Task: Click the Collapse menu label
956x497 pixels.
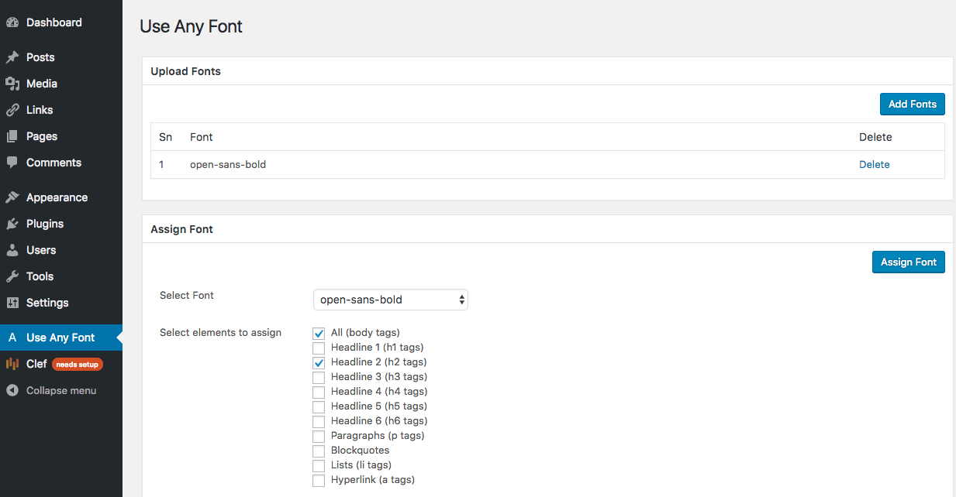Action: point(61,391)
